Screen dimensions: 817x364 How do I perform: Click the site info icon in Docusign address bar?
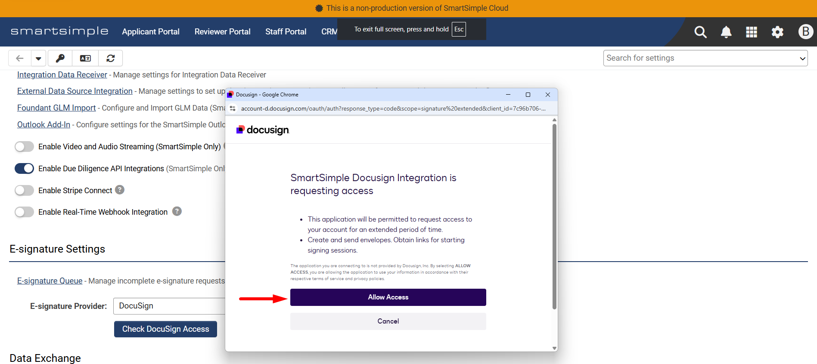[x=233, y=108]
